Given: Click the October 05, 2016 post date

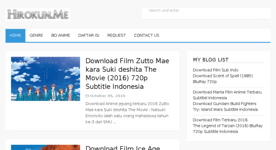Looking at the screenshot, I should click(x=108, y=96).
